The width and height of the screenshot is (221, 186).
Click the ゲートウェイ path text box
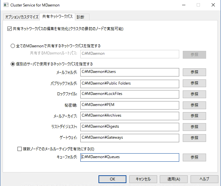pyautogui.click(x=130, y=138)
